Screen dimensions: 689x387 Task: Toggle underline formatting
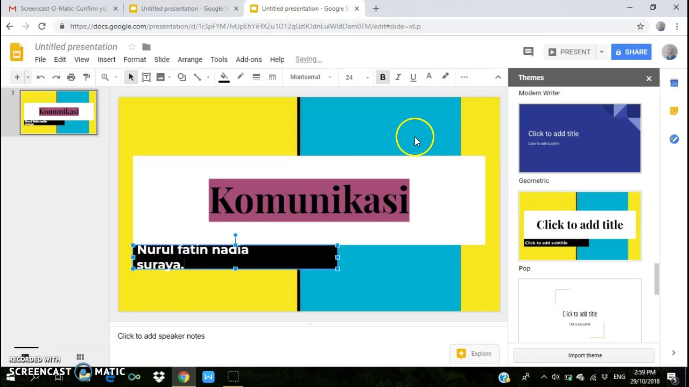(413, 77)
